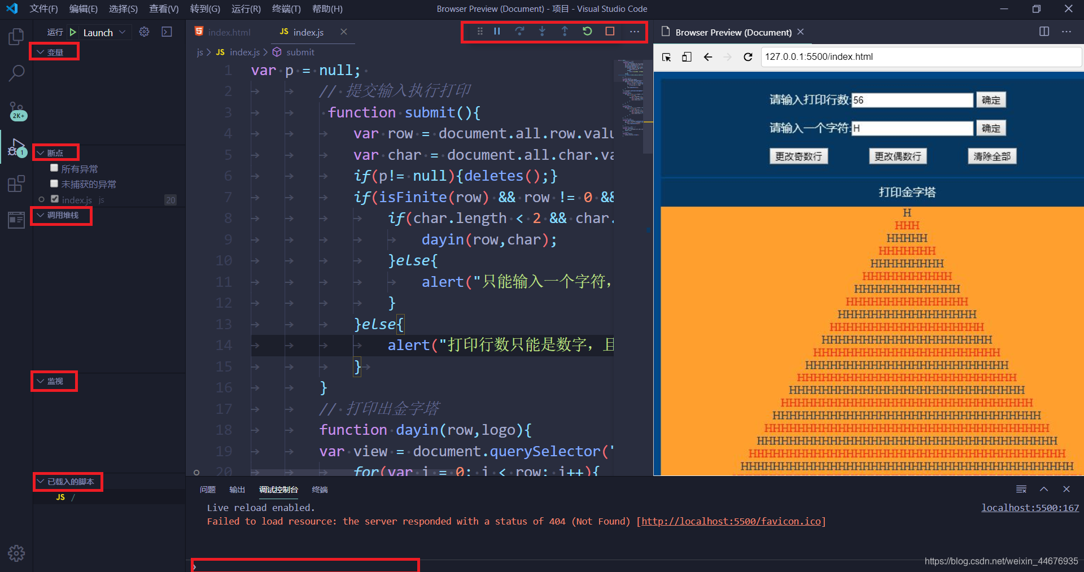Focus the 请输入一个字符 input field

coord(912,128)
